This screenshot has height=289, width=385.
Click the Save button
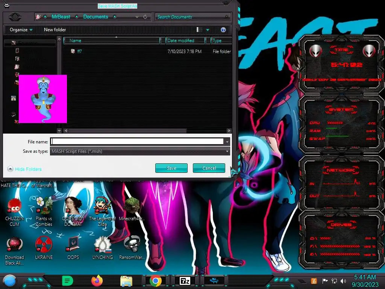pyautogui.click(x=171, y=168)
